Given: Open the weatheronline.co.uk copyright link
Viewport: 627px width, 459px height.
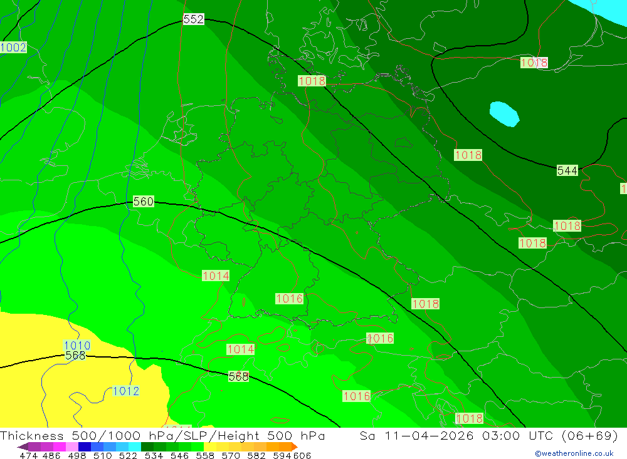Looking at the screenshot, I should coord(574,453).
